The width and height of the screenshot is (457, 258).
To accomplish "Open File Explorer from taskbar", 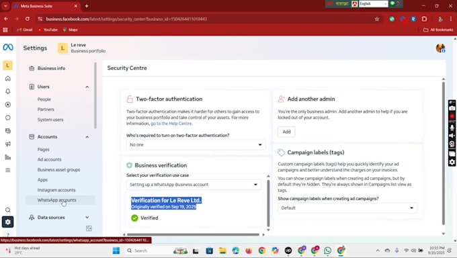I will tap(222, 251).
